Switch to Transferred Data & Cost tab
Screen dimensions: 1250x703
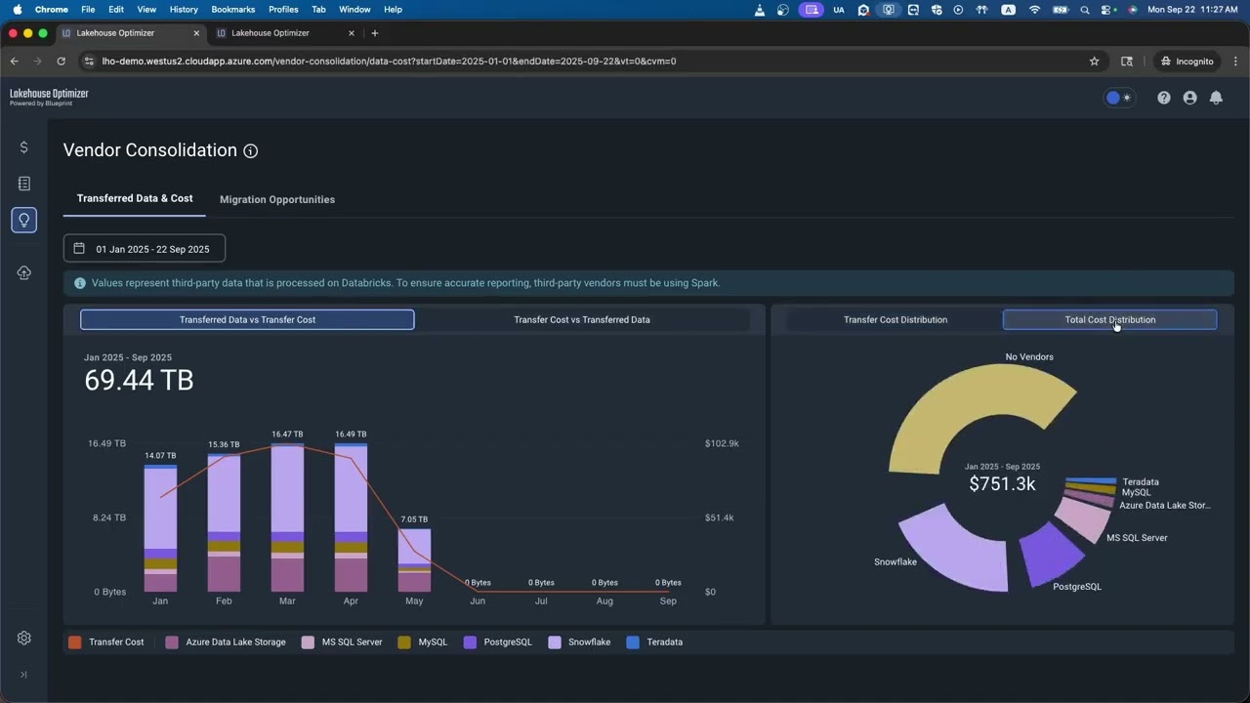[x=135, y=198]
